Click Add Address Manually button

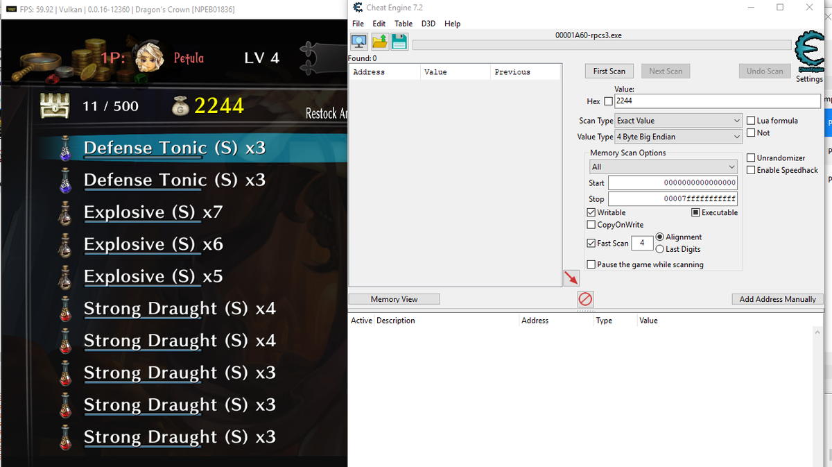coord(777,299)
